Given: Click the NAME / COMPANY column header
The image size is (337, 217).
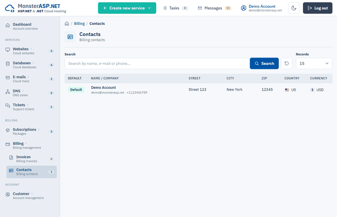Looking at the screenshot, I should 105,78.
